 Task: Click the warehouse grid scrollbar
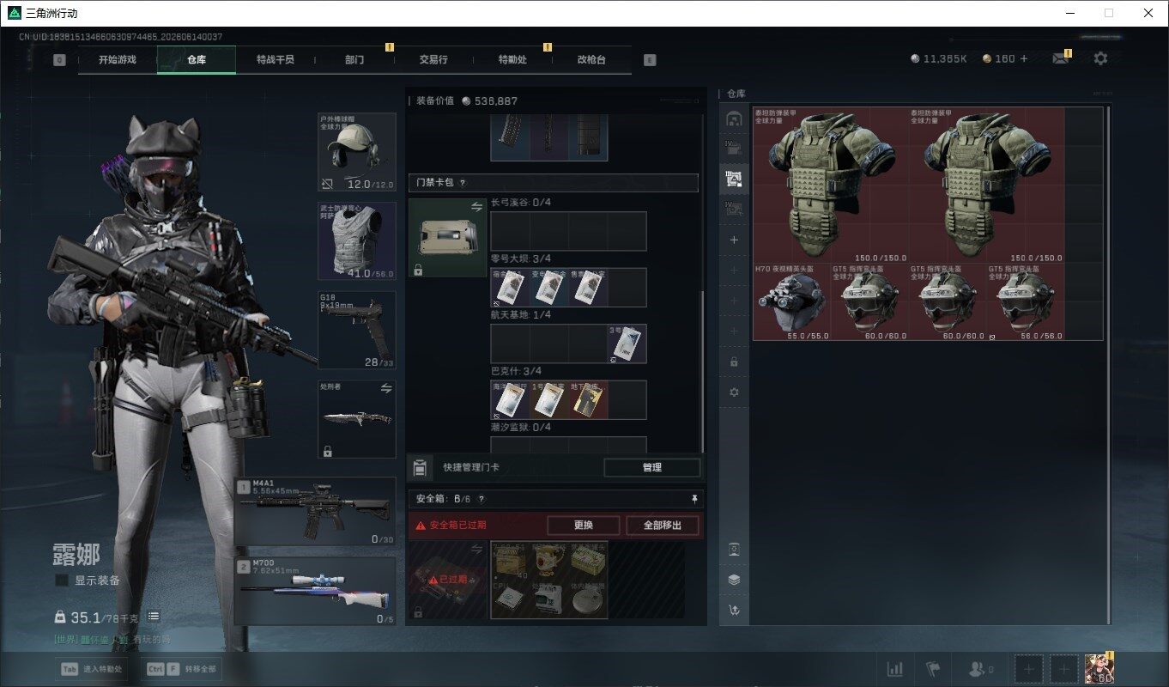coord(1109,365)
